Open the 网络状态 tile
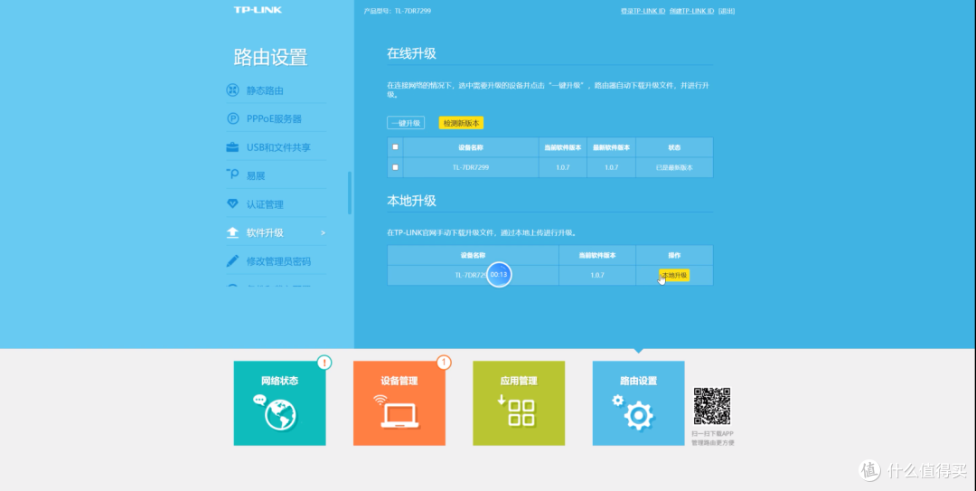976x491 pixels. [279, 403]
